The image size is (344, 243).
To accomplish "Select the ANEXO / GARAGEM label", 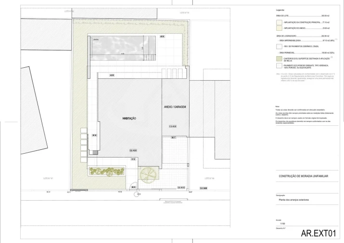I will [x=175, y=106].
